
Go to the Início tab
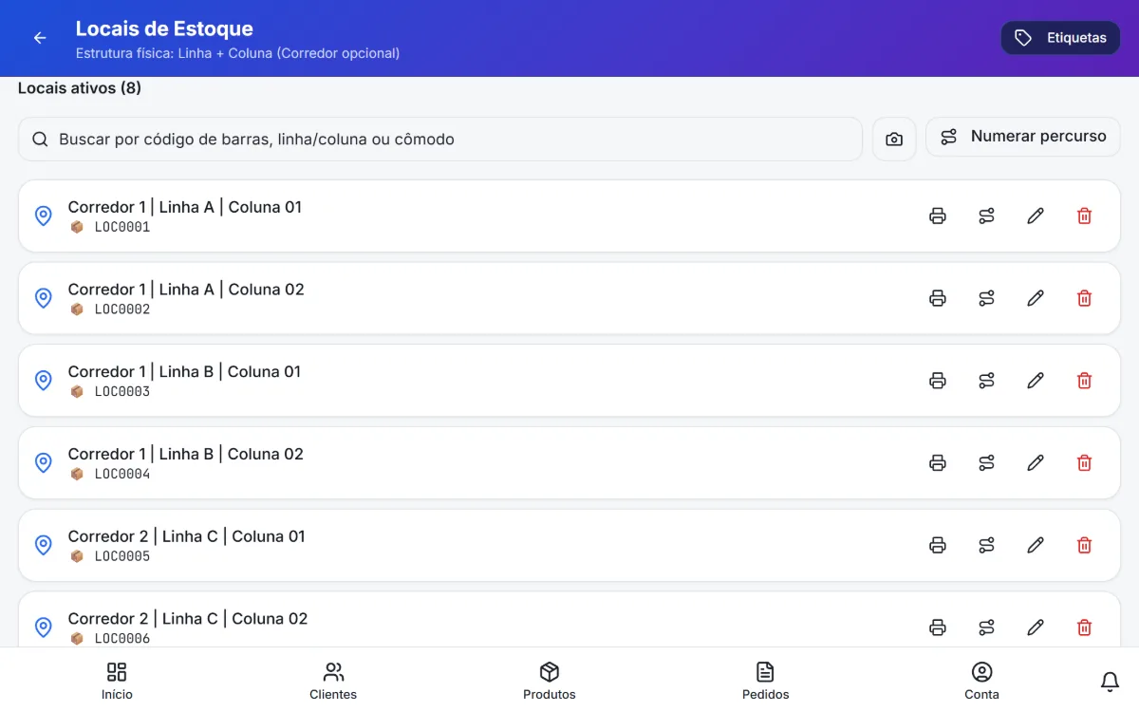point(117,681)
